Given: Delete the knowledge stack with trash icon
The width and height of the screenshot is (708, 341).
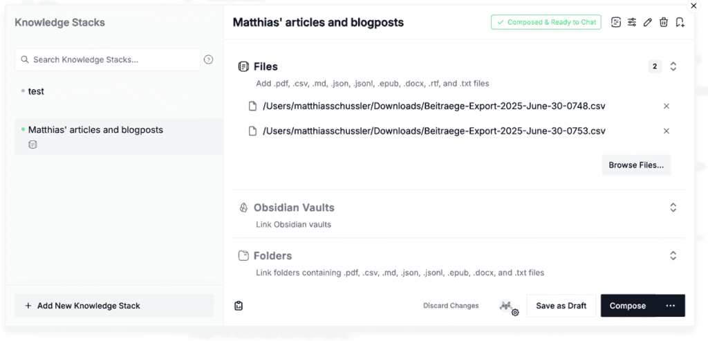Looking at the screenshot, I should coord(664,22).
